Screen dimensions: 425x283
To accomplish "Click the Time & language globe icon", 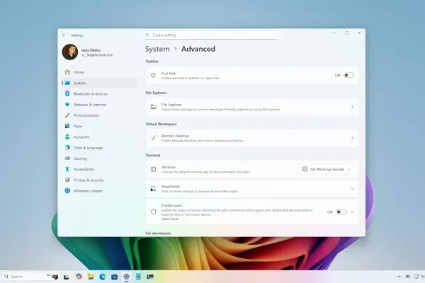I will tap(67, 148).
